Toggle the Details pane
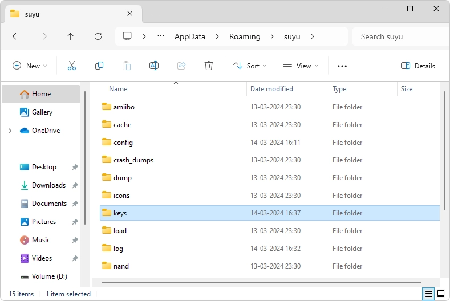This screenshot has height=301, width=450. click(418, 66)
